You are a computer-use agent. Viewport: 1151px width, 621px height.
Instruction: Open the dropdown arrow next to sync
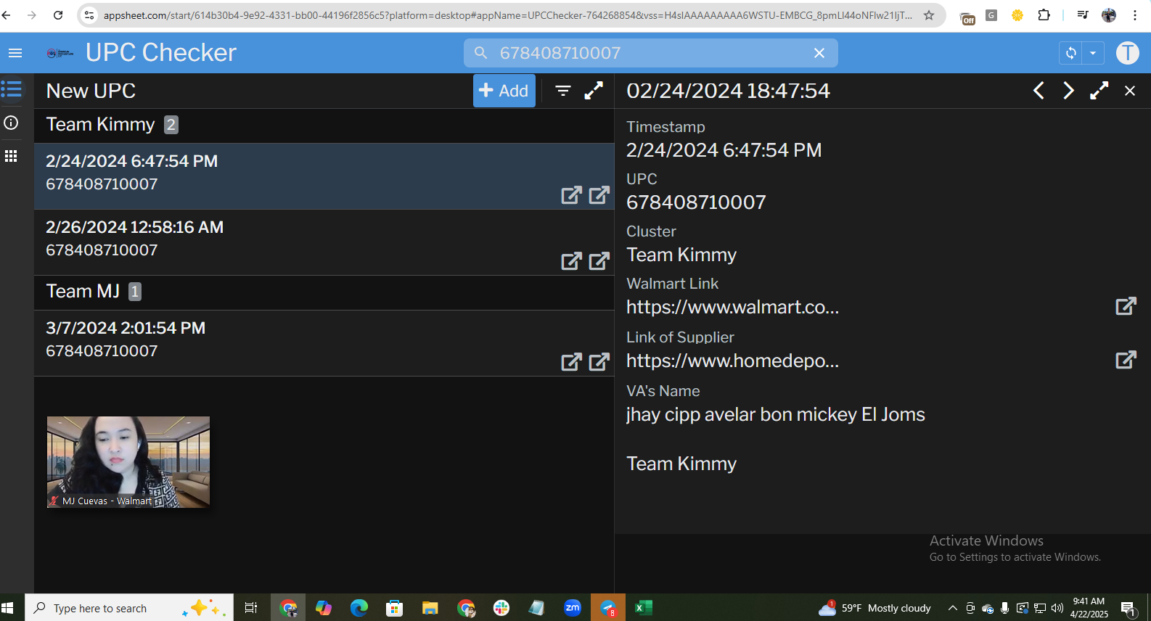coord(1093,53)
